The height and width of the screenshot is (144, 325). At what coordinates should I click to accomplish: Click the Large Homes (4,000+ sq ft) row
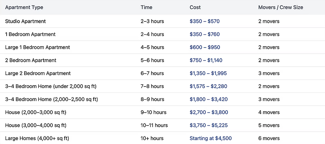37,138
